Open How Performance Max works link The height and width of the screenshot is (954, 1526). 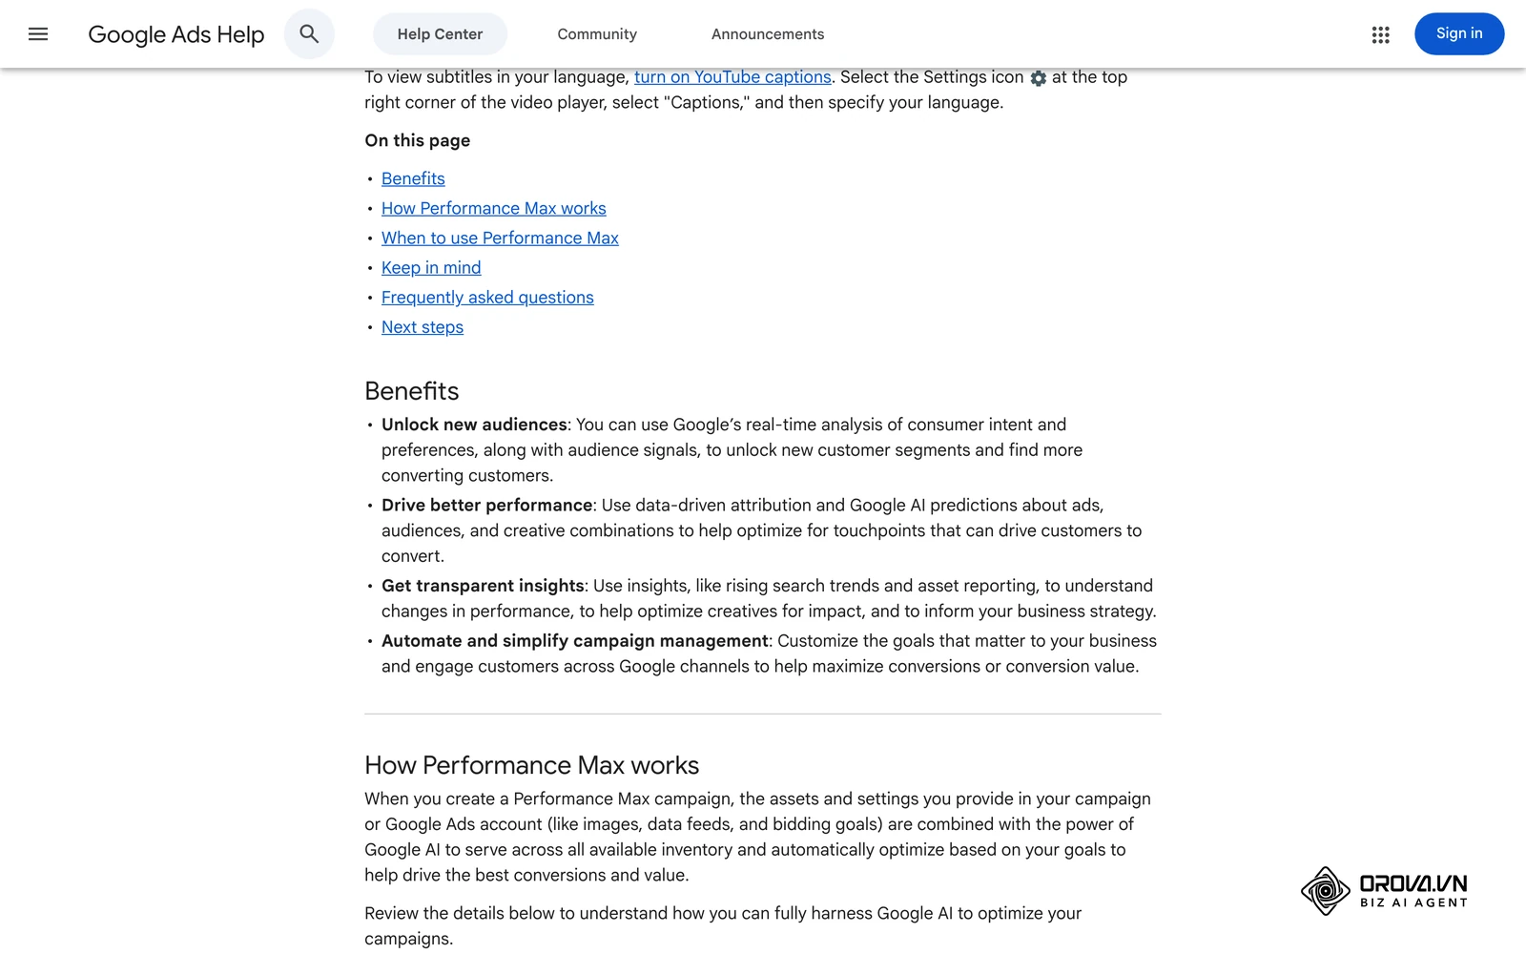494,208
